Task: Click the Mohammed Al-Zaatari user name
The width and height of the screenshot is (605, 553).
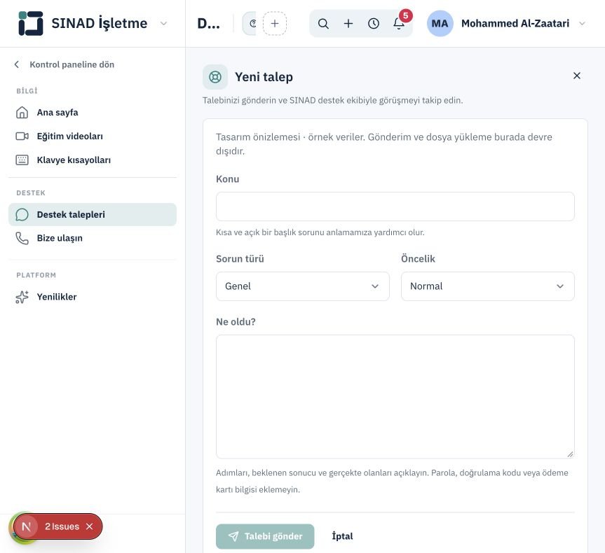Action: [x=515, y=24]
